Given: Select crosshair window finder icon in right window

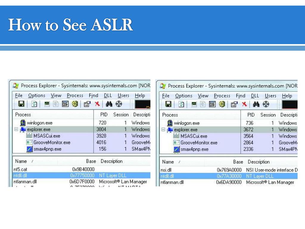Looking at the screenshot, I should pos(266,104).
